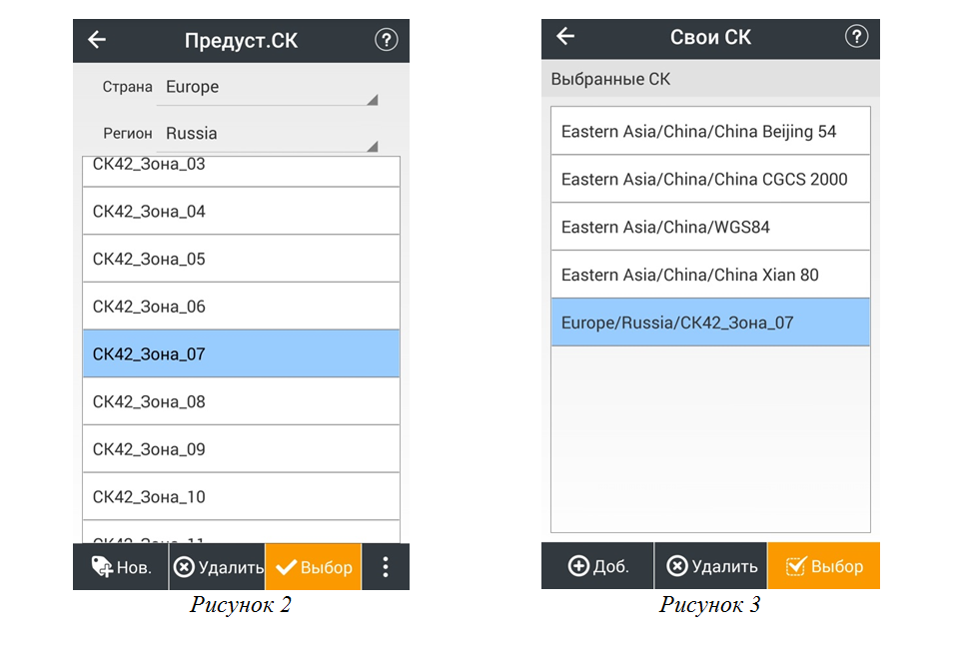
Task: Expand the Регион Russia dropdown
Action: [267, 134]
